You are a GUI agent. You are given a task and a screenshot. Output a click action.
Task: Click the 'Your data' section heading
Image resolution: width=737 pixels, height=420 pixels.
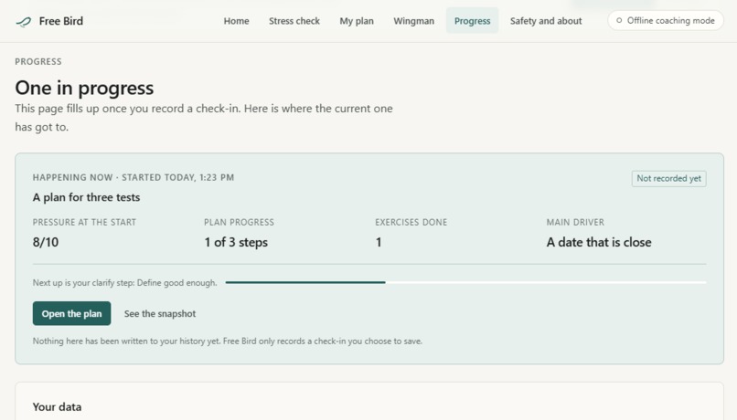(58, 407)
